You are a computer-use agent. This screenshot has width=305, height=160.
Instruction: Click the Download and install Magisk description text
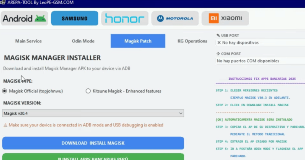tap(67, 68)
